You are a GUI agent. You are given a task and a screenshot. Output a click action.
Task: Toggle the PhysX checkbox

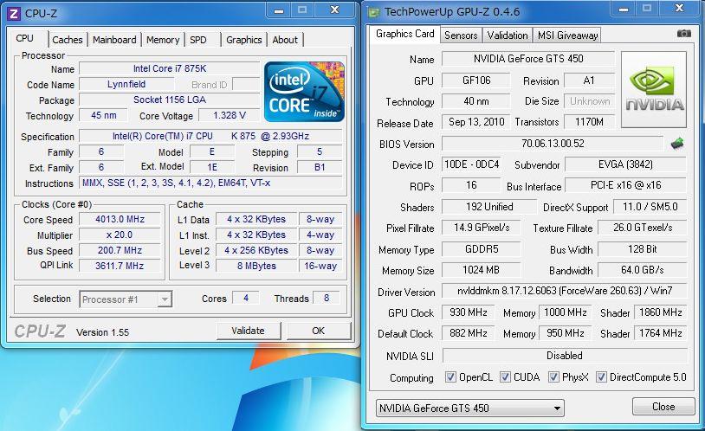(553, 376)
